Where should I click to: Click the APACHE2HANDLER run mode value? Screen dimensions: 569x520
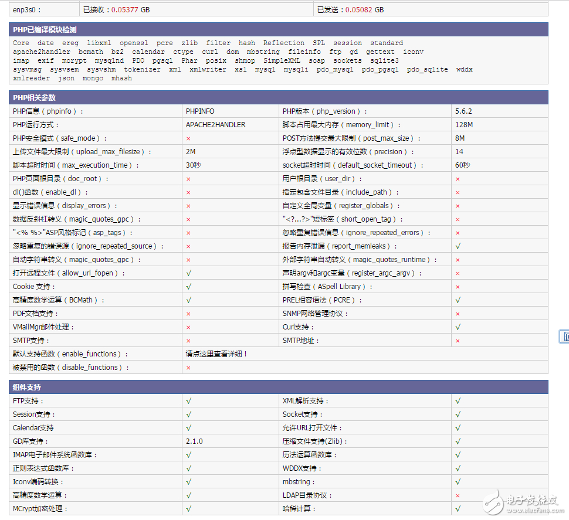(x=215, y=125)
